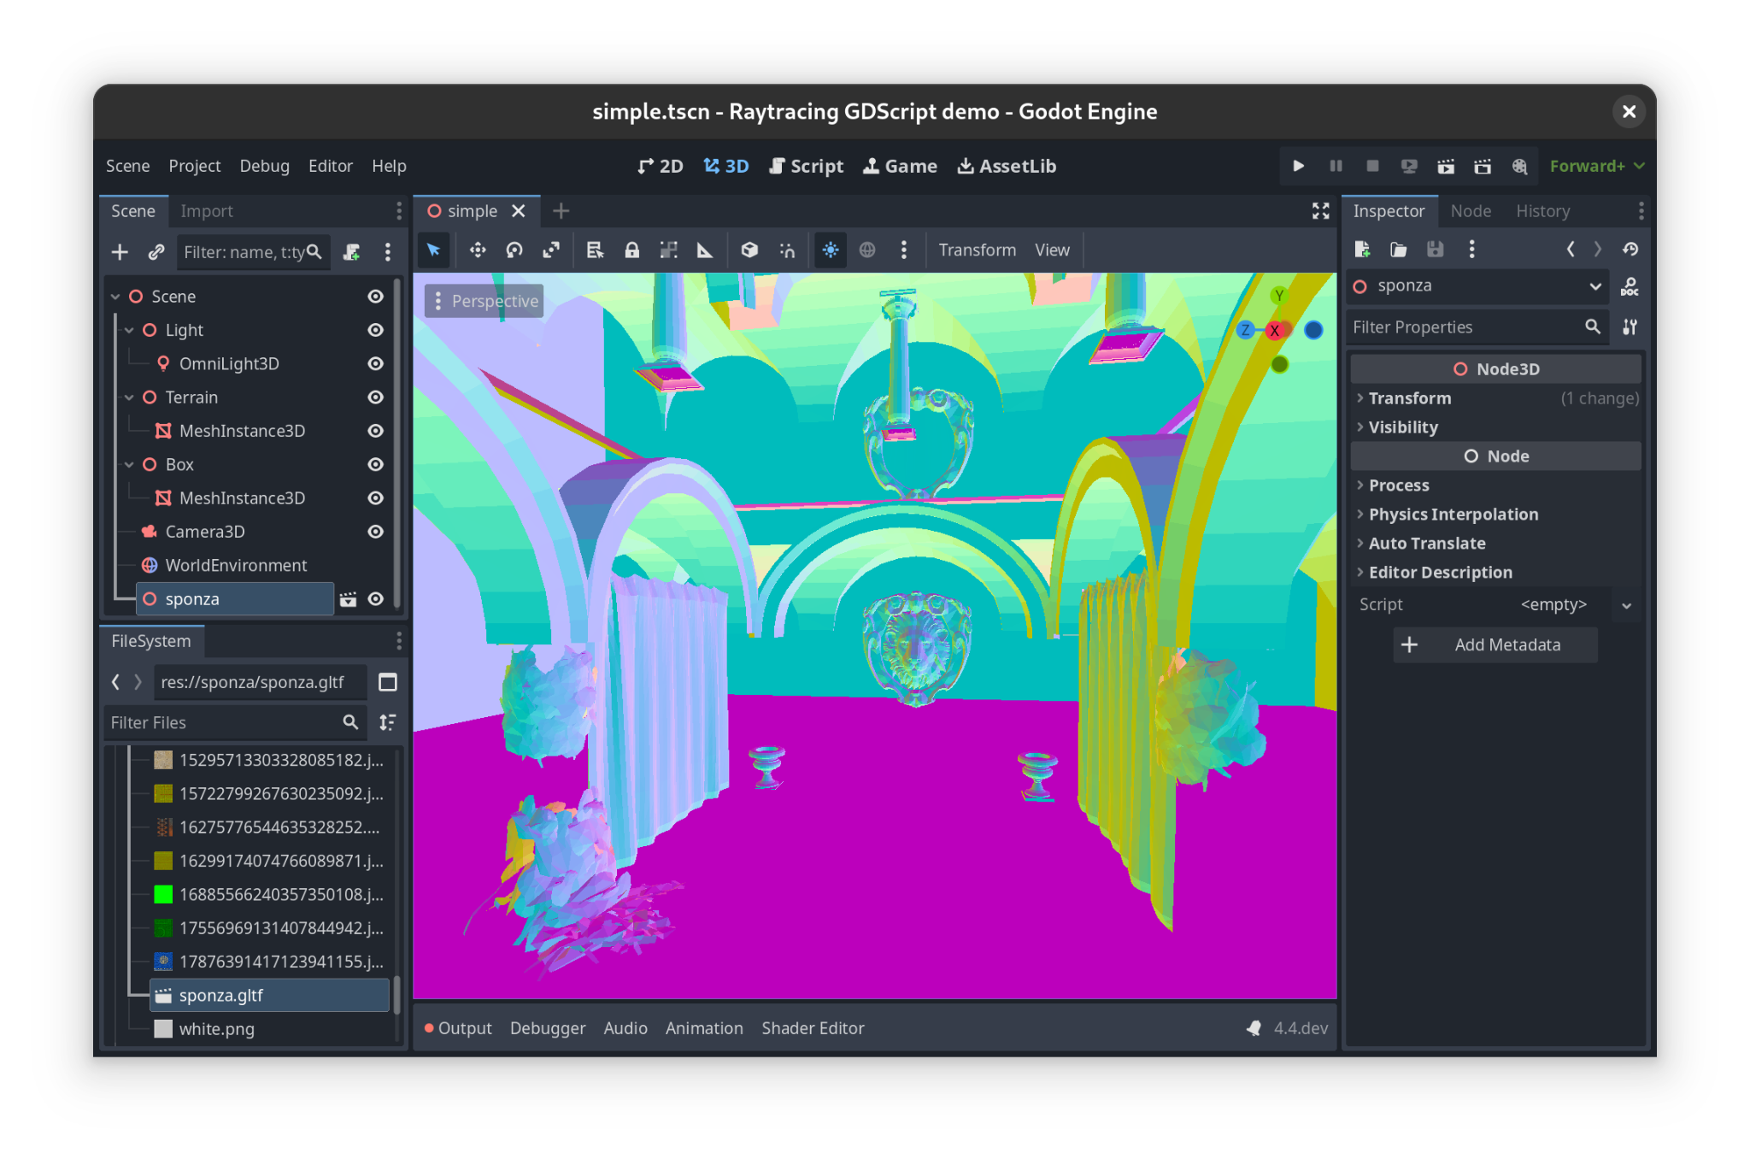Toggle the Use Snap icon
1750x1159 pixels.
(x=787, y=250)
